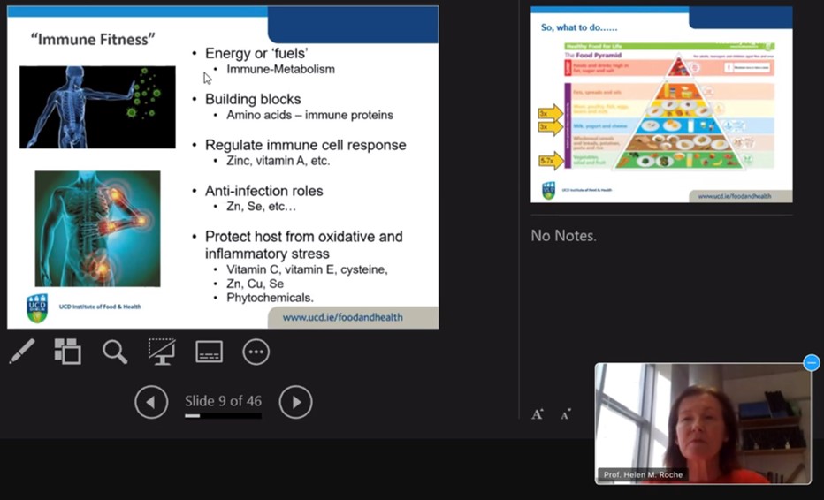This screenshot has width=824, height=500.
Task: Click the Food Pyramid image in next slide preview
Action: click(x=668, y=108)
